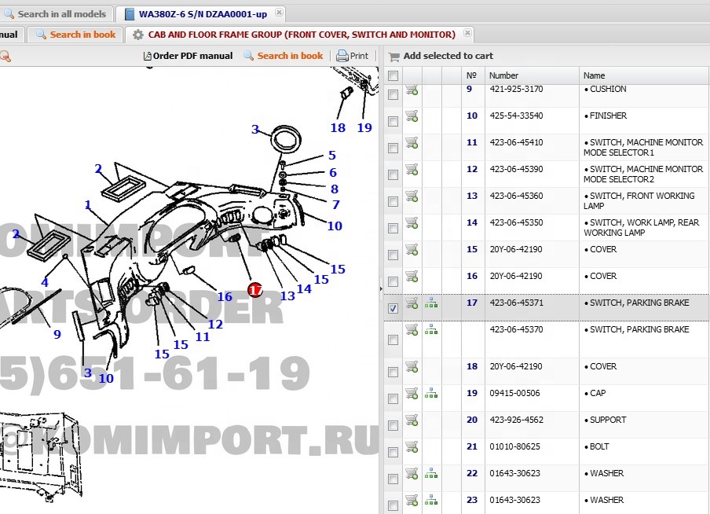Cart icon for SUPPORT 423-926-4562
This screenshot has width=710, height=514.
(412, 420)
